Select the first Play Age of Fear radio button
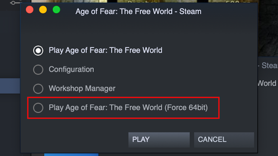Viewport: 278px width, 156px height. 38,51
